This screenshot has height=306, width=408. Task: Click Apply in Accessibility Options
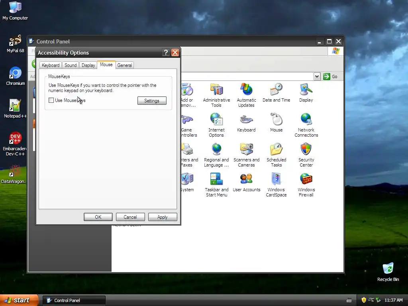click(x=163, y=217)
